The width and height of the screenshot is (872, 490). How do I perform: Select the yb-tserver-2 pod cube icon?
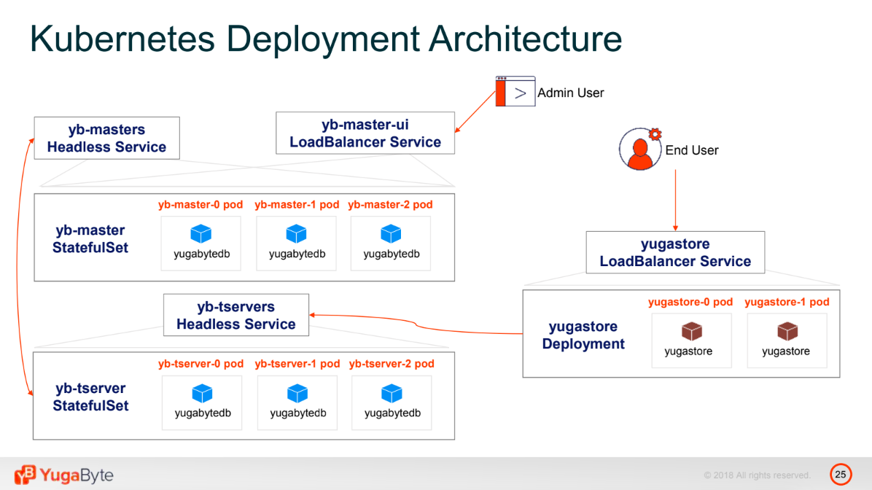click(392, 393)
